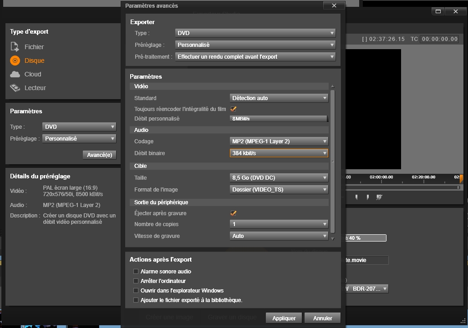The image size is (468, 328).
Task: Click the clear markers icon below the preview
Action: tap(379, 197)
